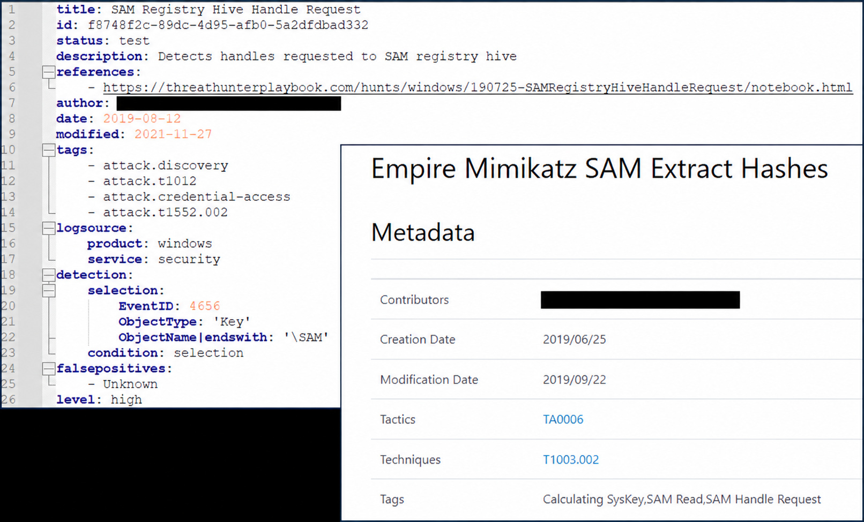Click the EventID value 4656
Screen dimensions: 864x522
(x=205, y=306)
